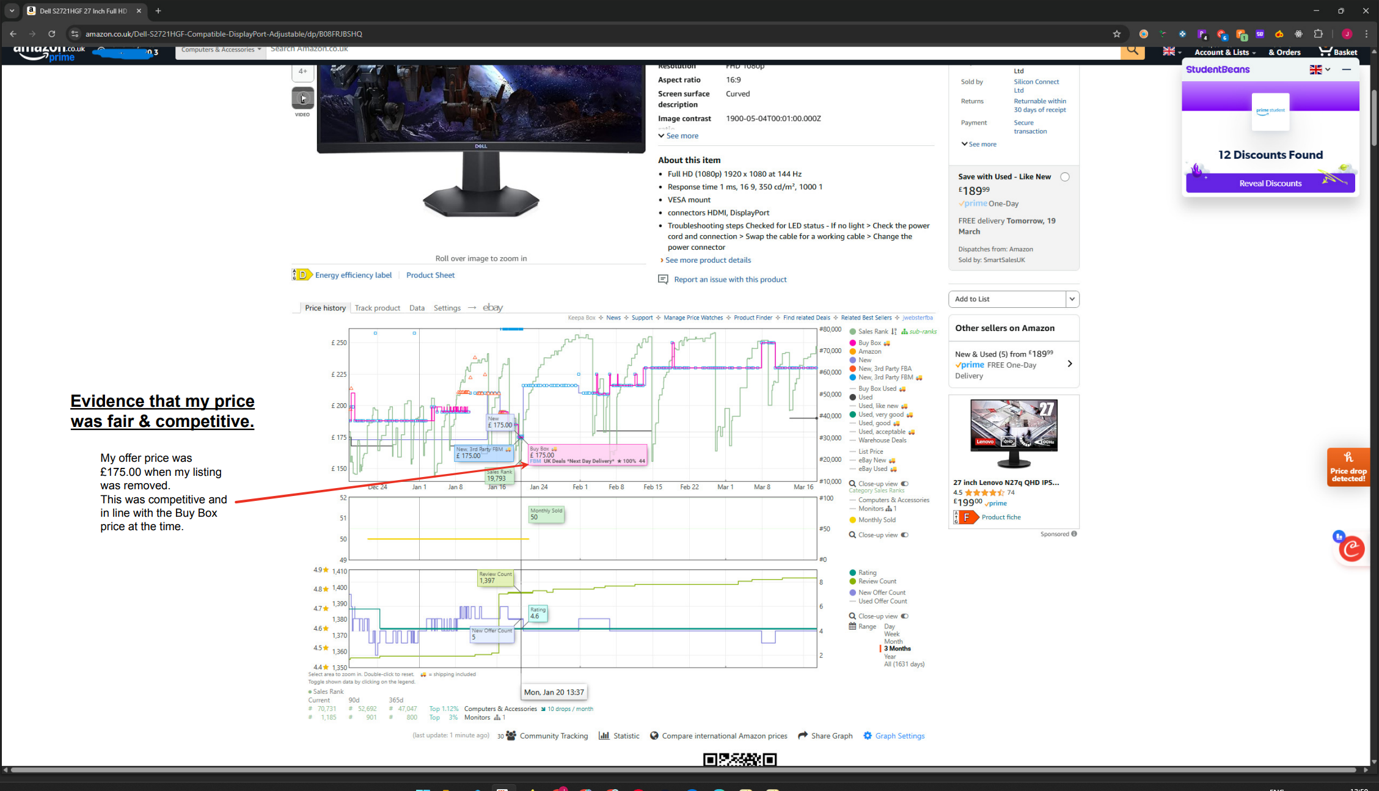
Task: Expand Other sellers New & Used chevron
Action: coord(1069,364)
